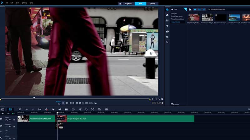Open the Title library in sidebar
This screenshot has width=250, height=140.
167,26
